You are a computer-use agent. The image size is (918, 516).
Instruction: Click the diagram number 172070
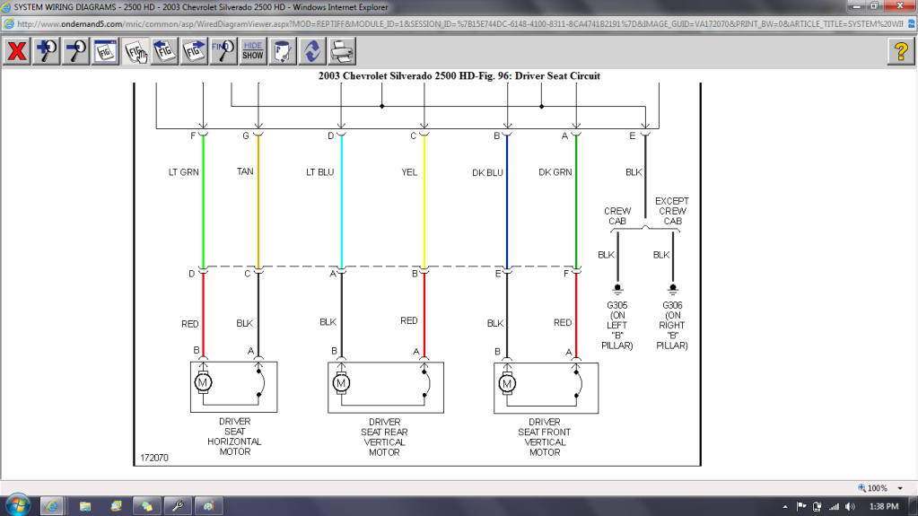(x=154, y=458)
